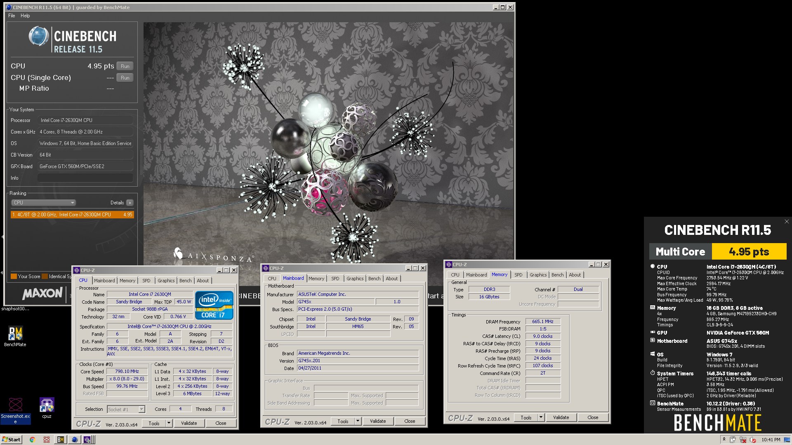Click the BenchMate section icon in overlay
Screen dimensions: 792x445
pyautogui.click(x=653, y=403)
